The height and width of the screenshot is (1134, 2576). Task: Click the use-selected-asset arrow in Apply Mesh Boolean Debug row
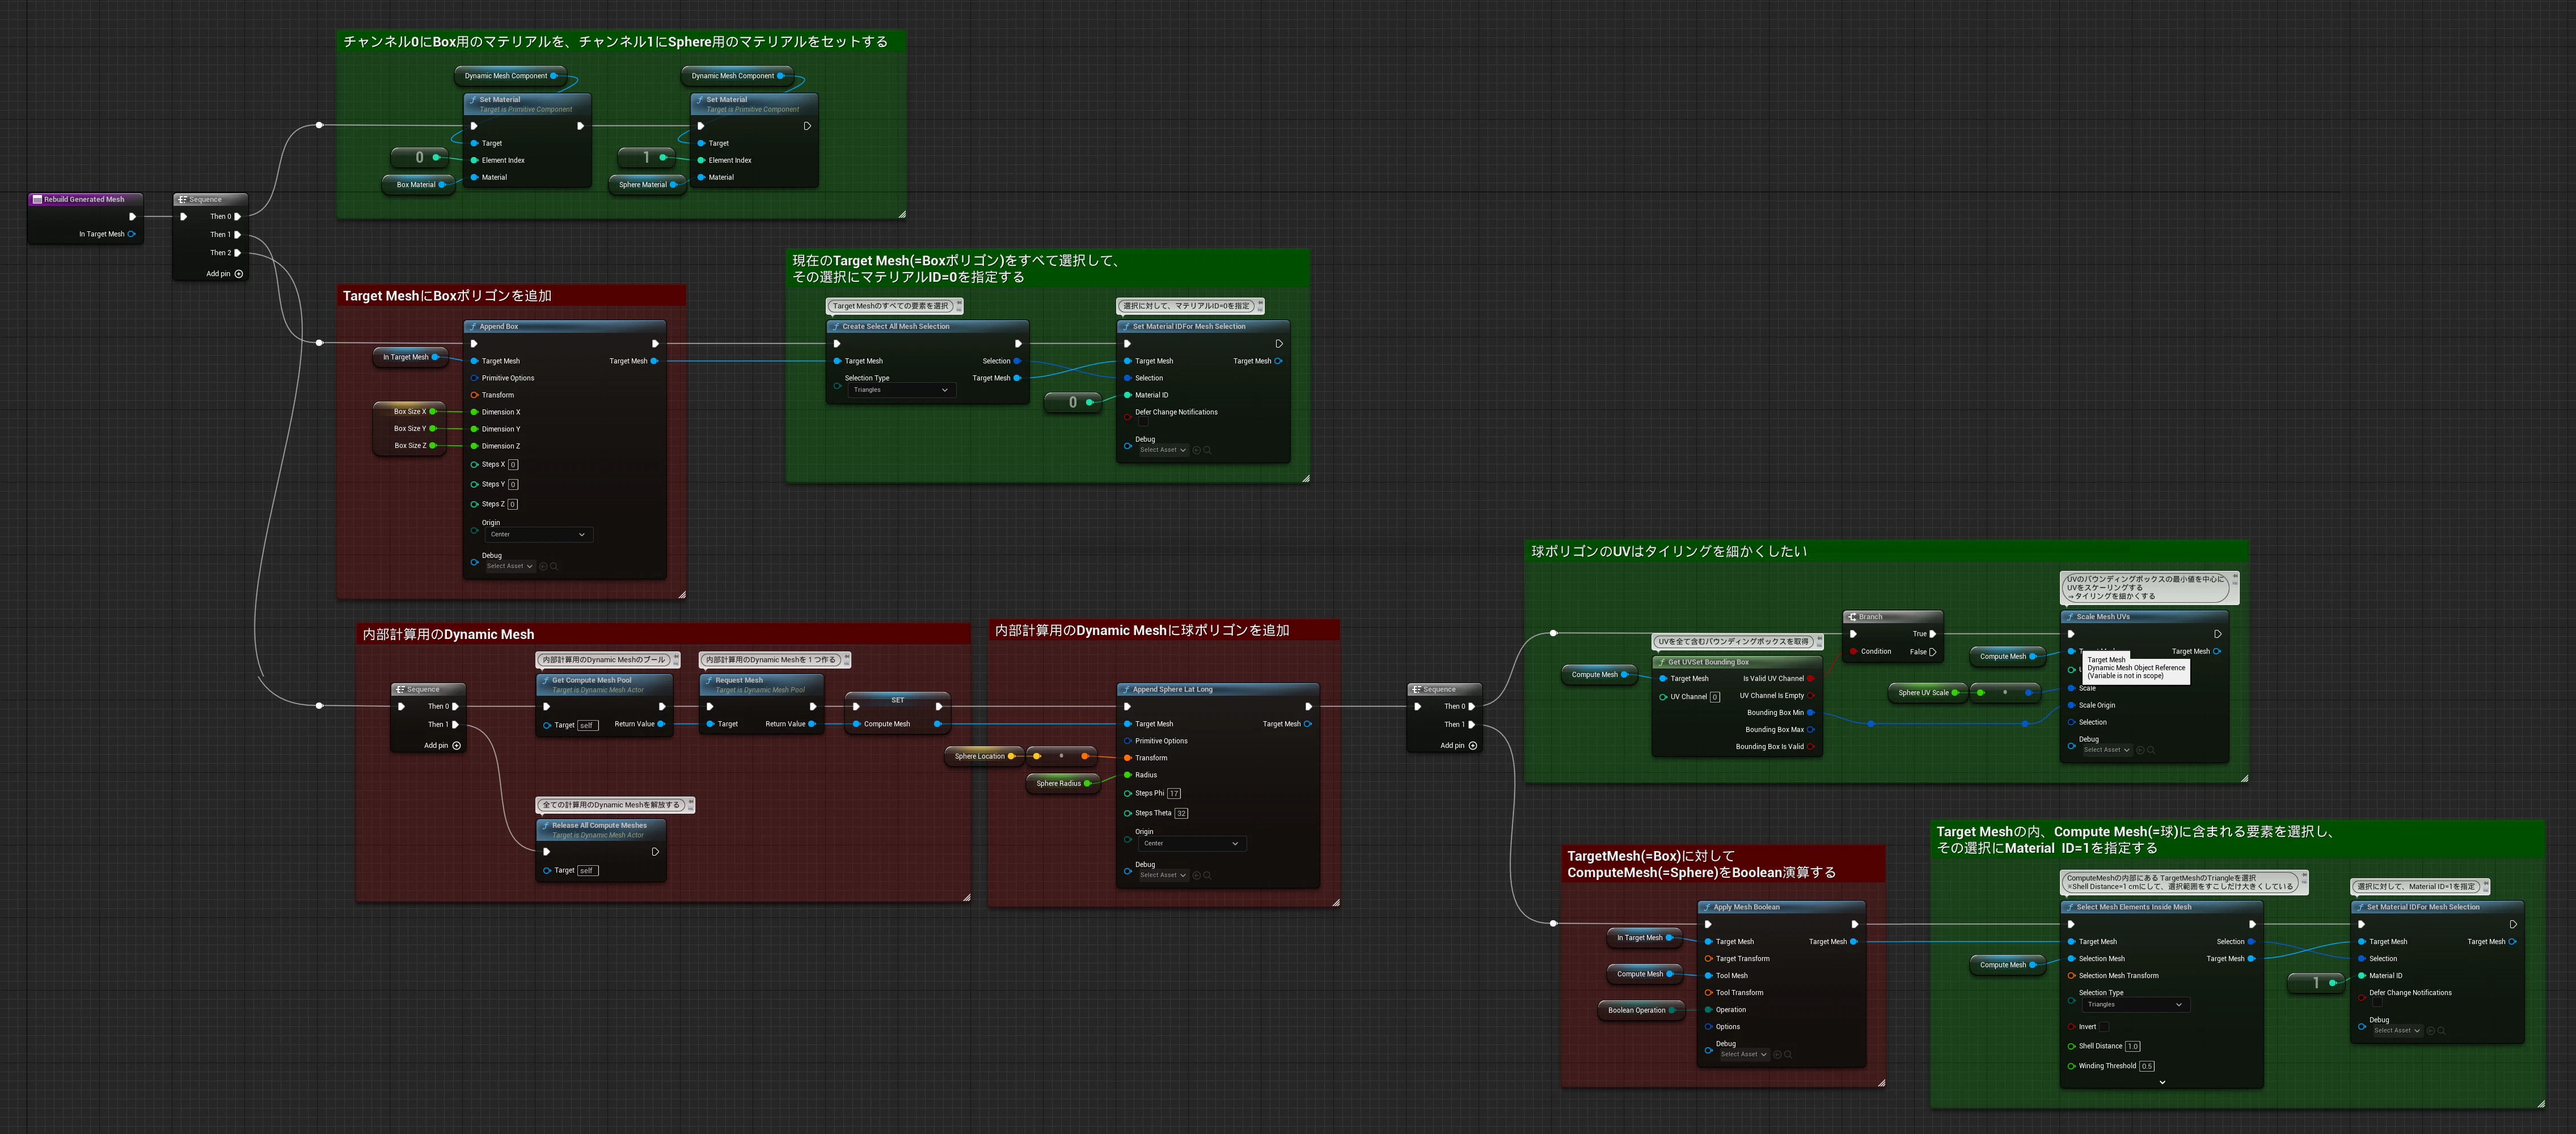1777,1054
